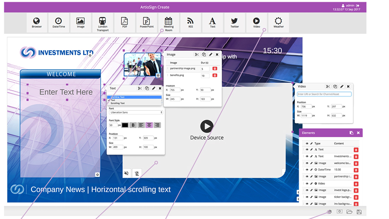389x219 pixels.
Task: Close the Elements panel
Action: (x=358, y=133)
